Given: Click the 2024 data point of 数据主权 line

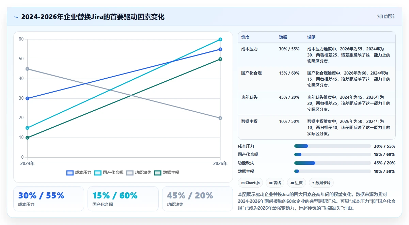Looking at the screenshot, I should [27, 138].
